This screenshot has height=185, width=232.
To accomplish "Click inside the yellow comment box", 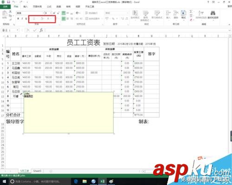I will (x=69, y=113).
